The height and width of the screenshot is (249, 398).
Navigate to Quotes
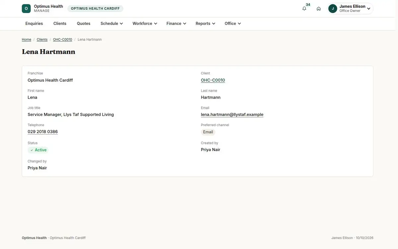(84, 24)
